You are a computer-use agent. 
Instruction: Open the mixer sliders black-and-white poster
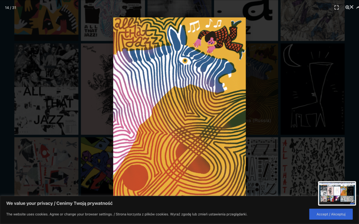coord(262,166)
